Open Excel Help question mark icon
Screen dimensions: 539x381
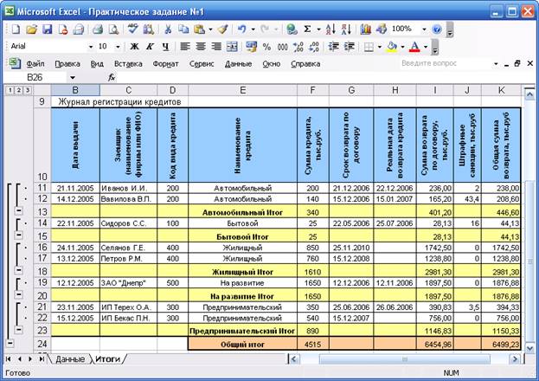[x=437, y=29]
